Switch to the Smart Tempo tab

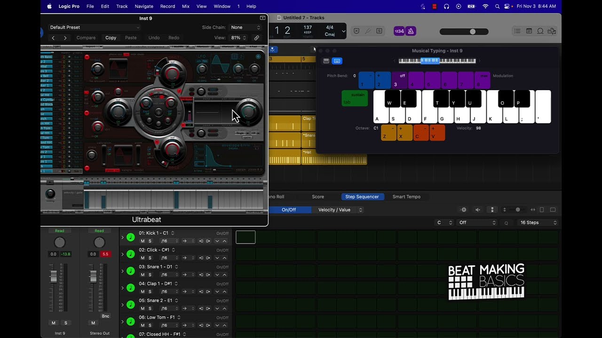[x=406, y=197]
